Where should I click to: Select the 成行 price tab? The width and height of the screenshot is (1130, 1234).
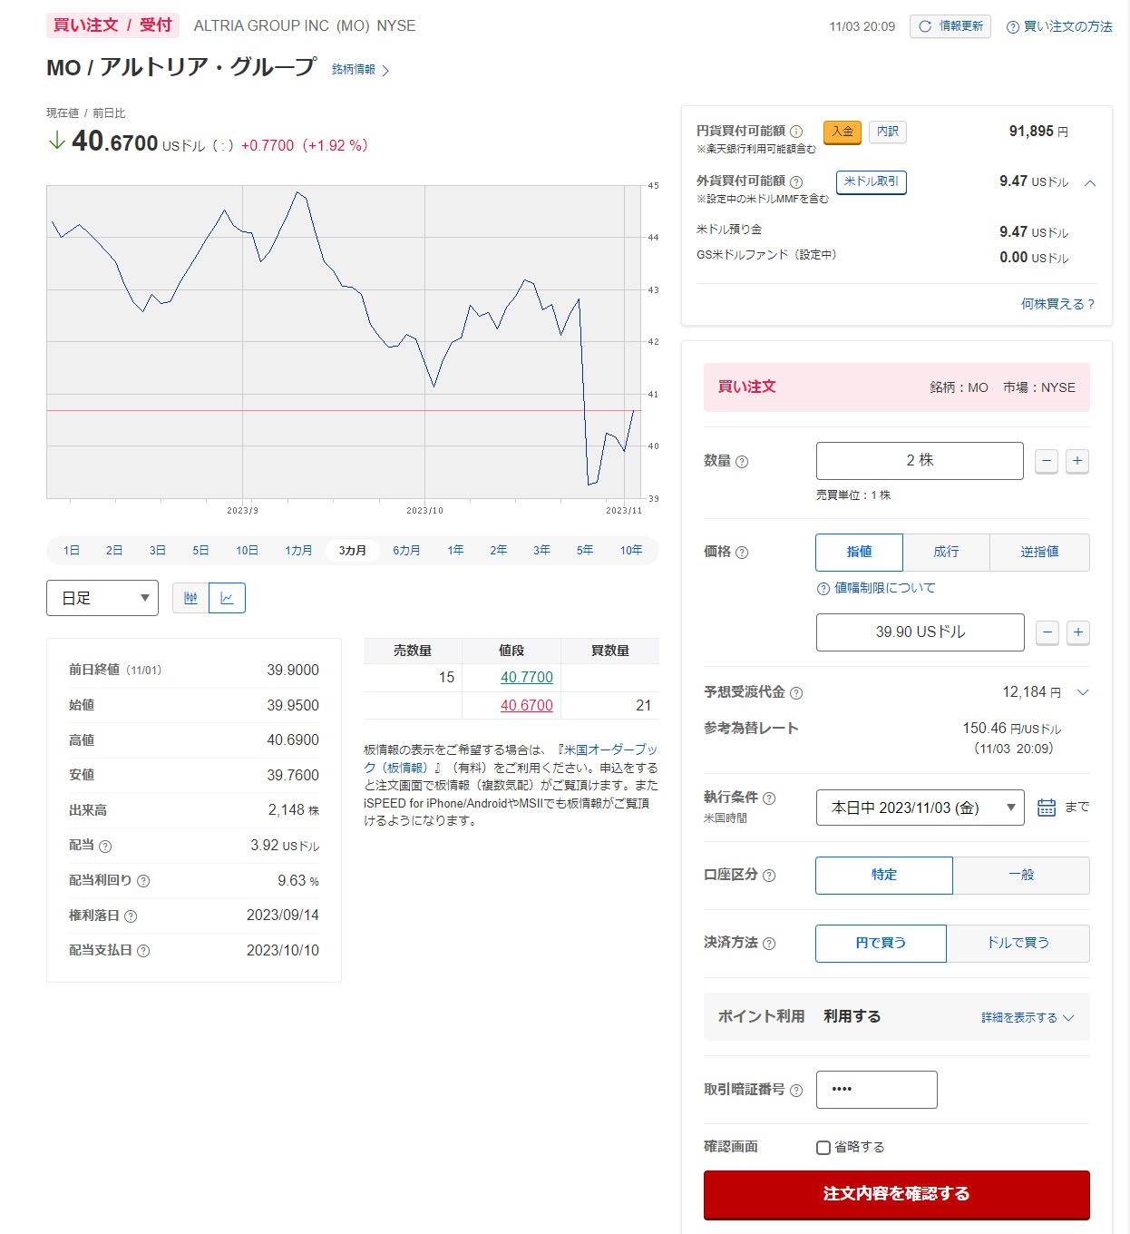point(945,552)
